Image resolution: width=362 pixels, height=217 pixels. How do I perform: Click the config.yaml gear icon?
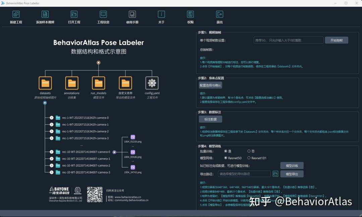coord(152,83)
